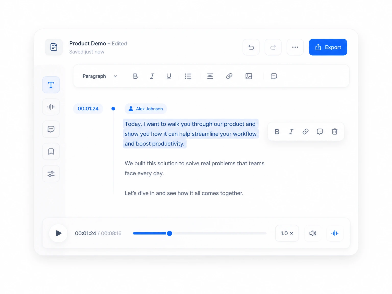Play the audio recording
The width and height of the screenshot is (392, 294).
pos(58,233)
